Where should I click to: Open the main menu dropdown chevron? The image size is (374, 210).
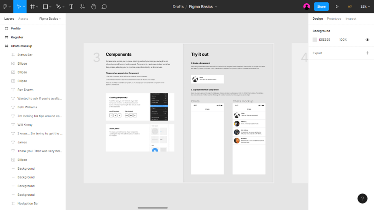(x=10, y=7)
